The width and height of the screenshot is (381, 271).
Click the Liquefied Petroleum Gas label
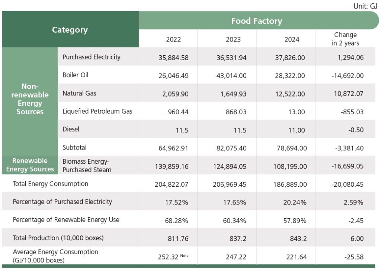[x=97, y=111]
